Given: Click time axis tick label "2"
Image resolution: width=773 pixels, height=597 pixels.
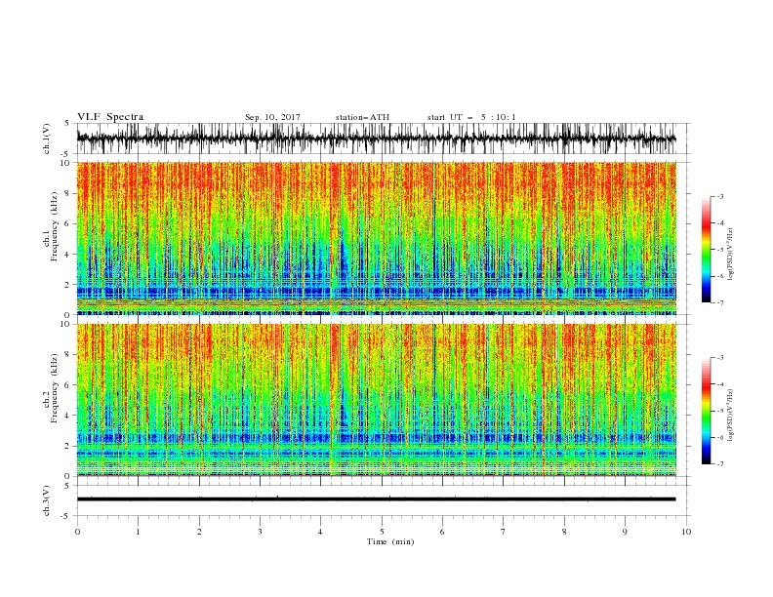Looking at the screenshot, I should pyautogui.click(x=199, y=532).
